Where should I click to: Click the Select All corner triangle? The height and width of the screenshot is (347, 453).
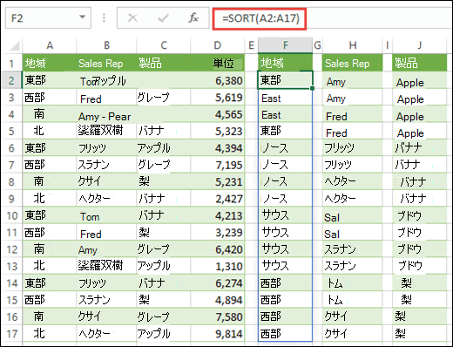[x=15, y=45]
